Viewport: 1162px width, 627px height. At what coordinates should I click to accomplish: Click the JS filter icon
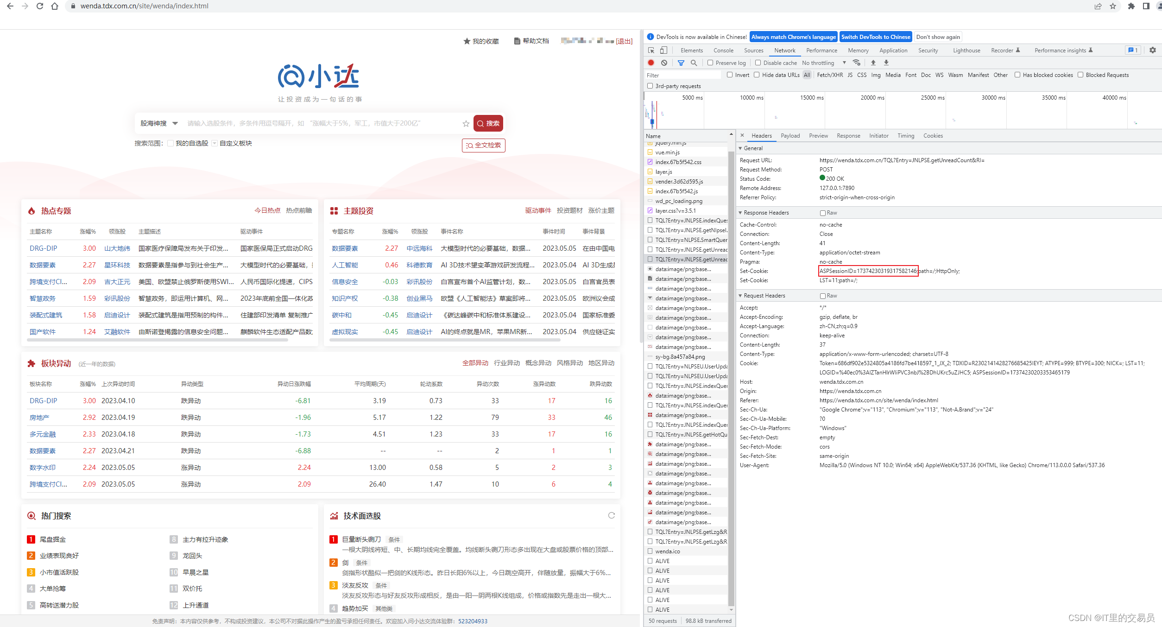[850, 75]
